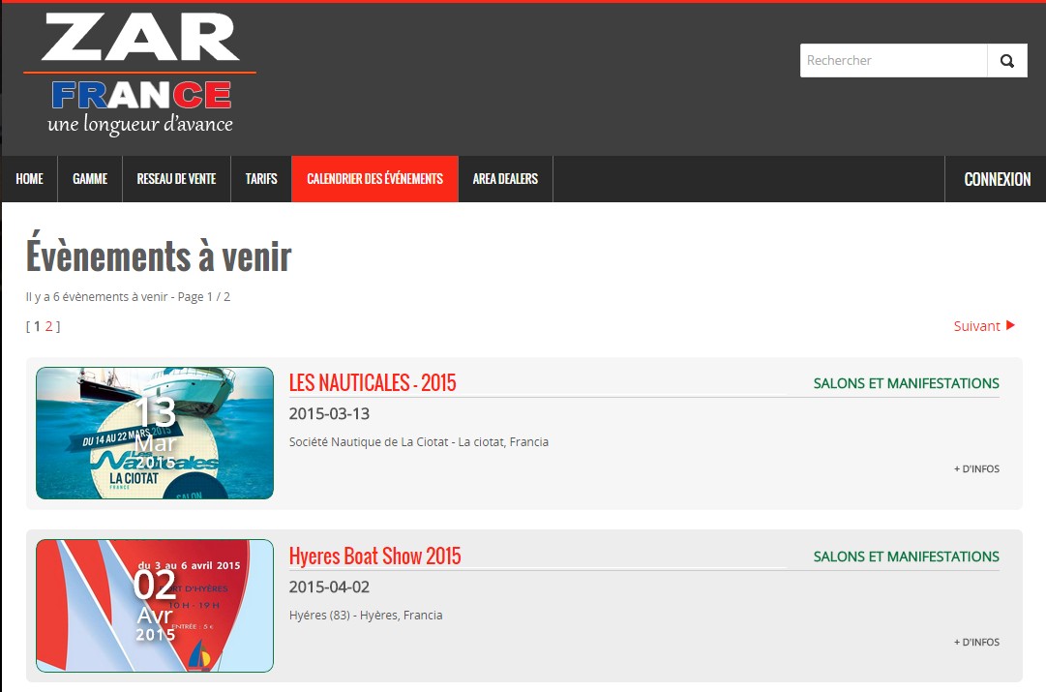Click the current page number 1
This screenshot has width=1046, height=692.
pos(38,326)
